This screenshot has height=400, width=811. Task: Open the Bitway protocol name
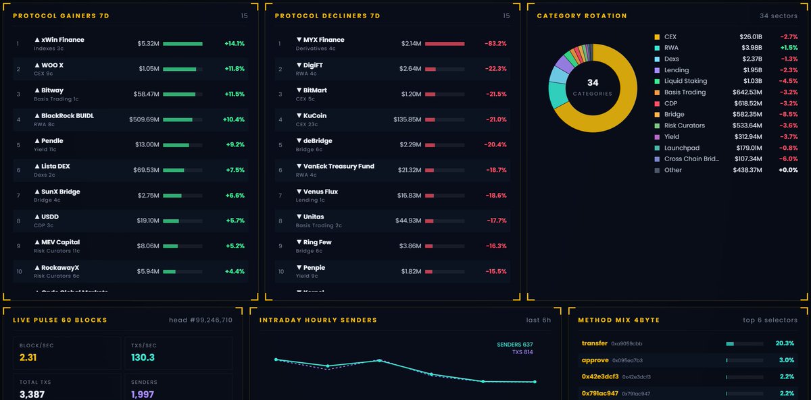[x=52, y=90]
